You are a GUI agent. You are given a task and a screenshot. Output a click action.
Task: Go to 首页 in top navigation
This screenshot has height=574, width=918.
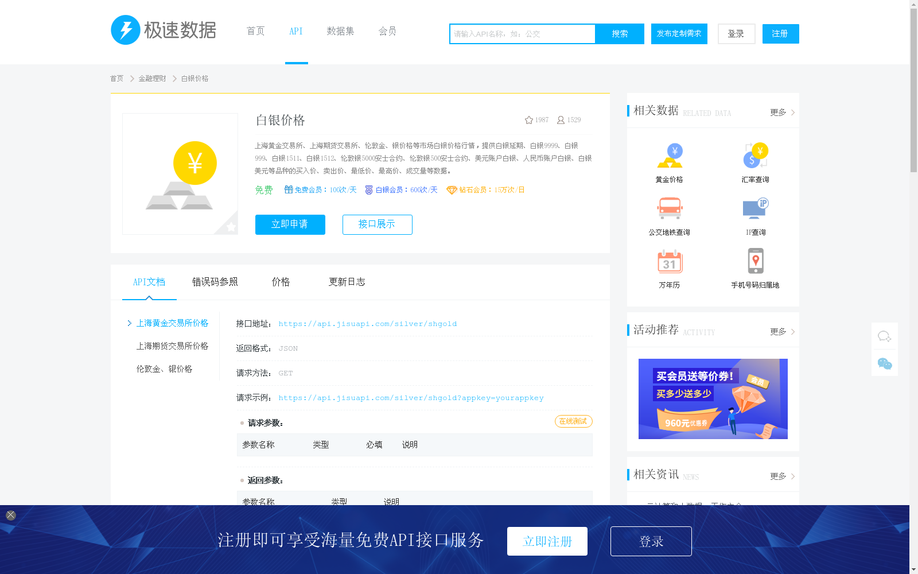pyautogui.click(x=255, y=31)
